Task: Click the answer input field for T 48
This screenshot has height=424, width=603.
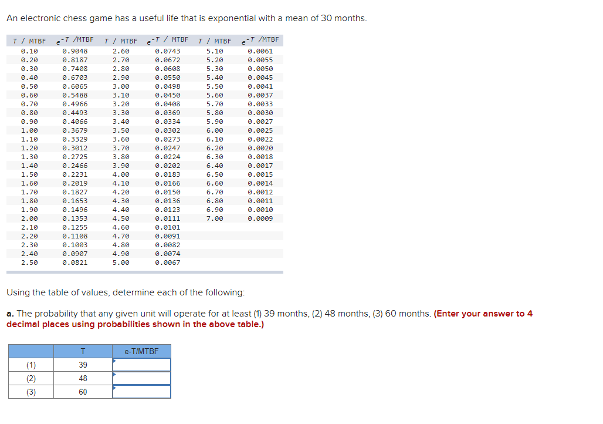Action: click(141, 378)
